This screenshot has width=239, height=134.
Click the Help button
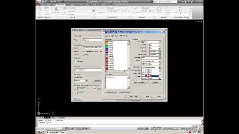coord(159,96)
